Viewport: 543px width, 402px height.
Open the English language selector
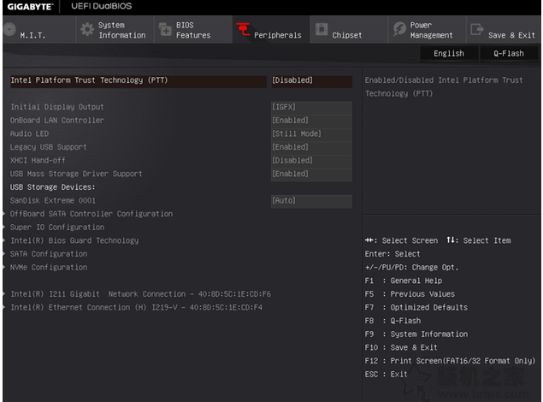[449, 53]
